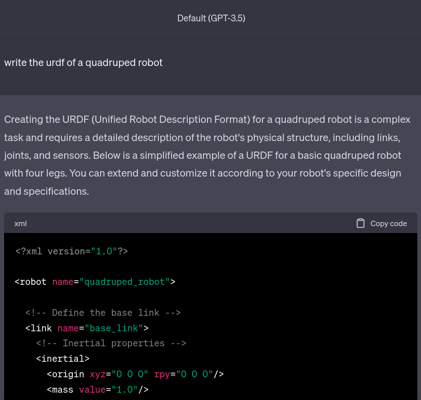The height and width of the screenshot is (400, 421).
Task: Click the response paragraph starting with Creating
Action: (207, 155)
